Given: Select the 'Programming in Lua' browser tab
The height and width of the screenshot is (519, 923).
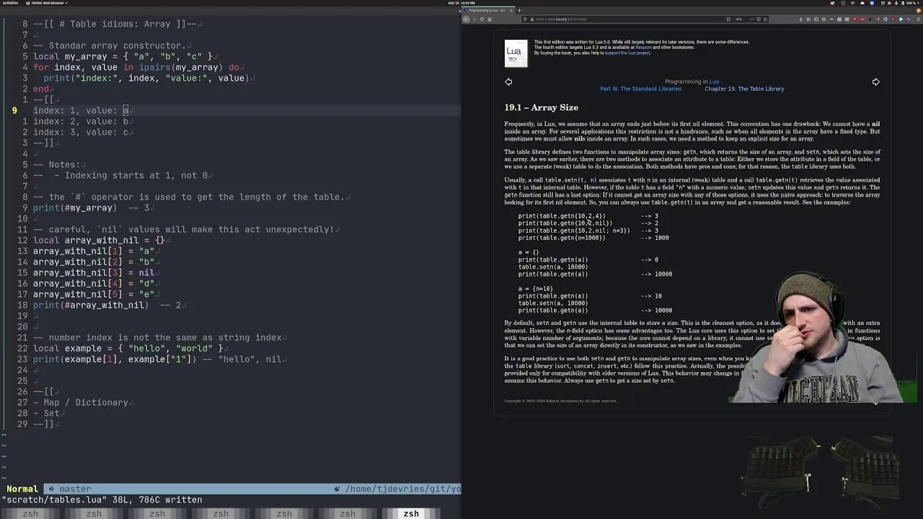Looking at the screenshot, I should point(487,10).
